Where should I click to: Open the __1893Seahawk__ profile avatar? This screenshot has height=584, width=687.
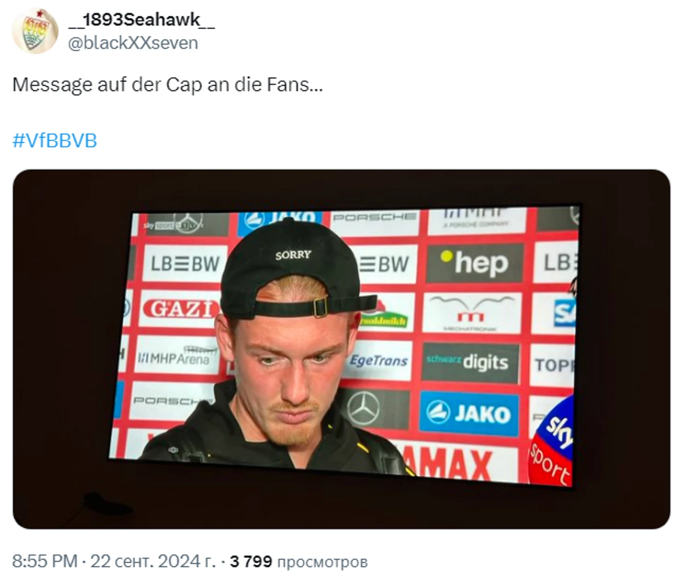35,31
